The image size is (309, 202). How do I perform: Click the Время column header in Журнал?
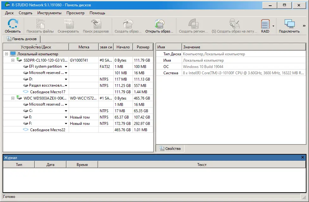(x=82, y=165)
